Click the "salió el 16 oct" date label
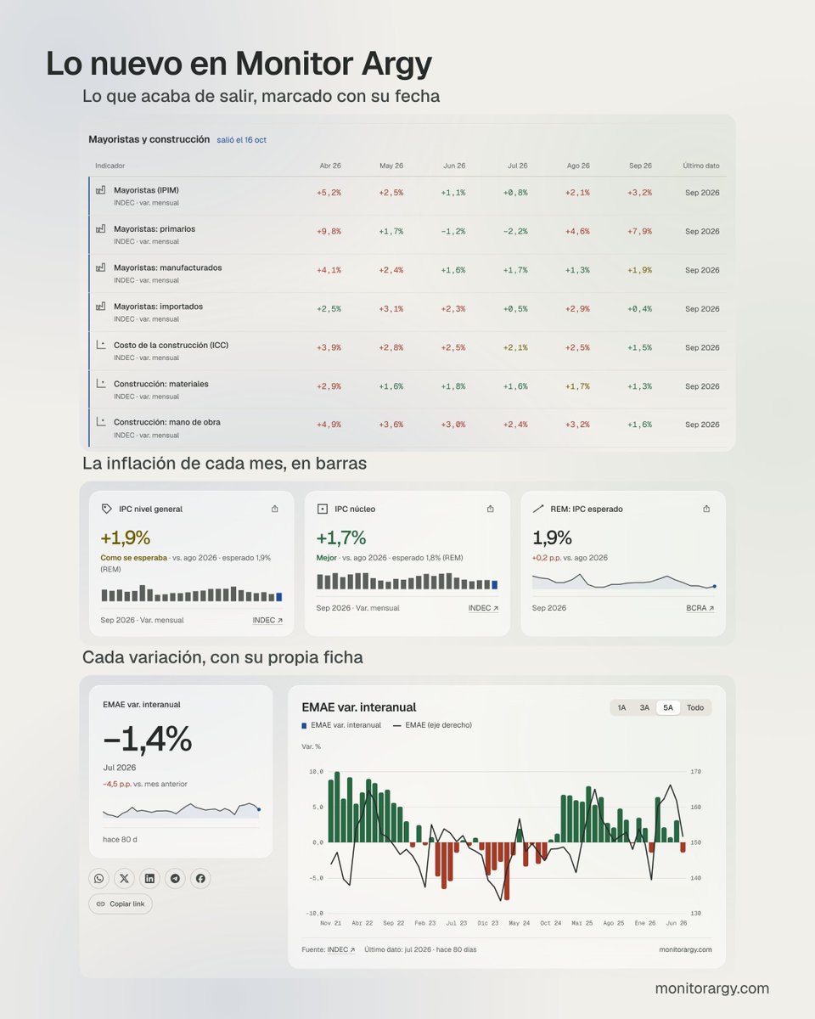The height and width of the screenshot is (1019, 815). click(x=241, y=140)
